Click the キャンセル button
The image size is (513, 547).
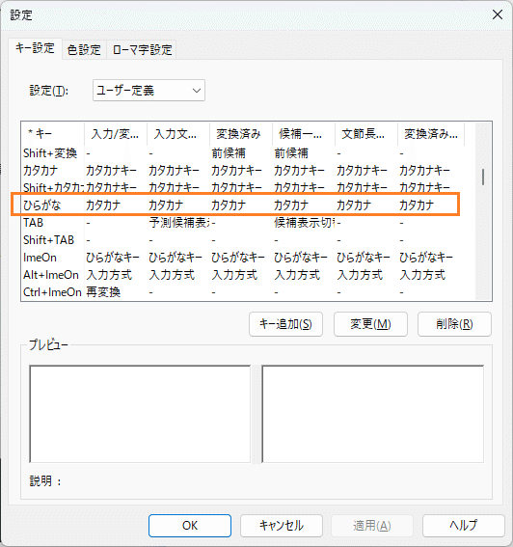coord(281,526)
